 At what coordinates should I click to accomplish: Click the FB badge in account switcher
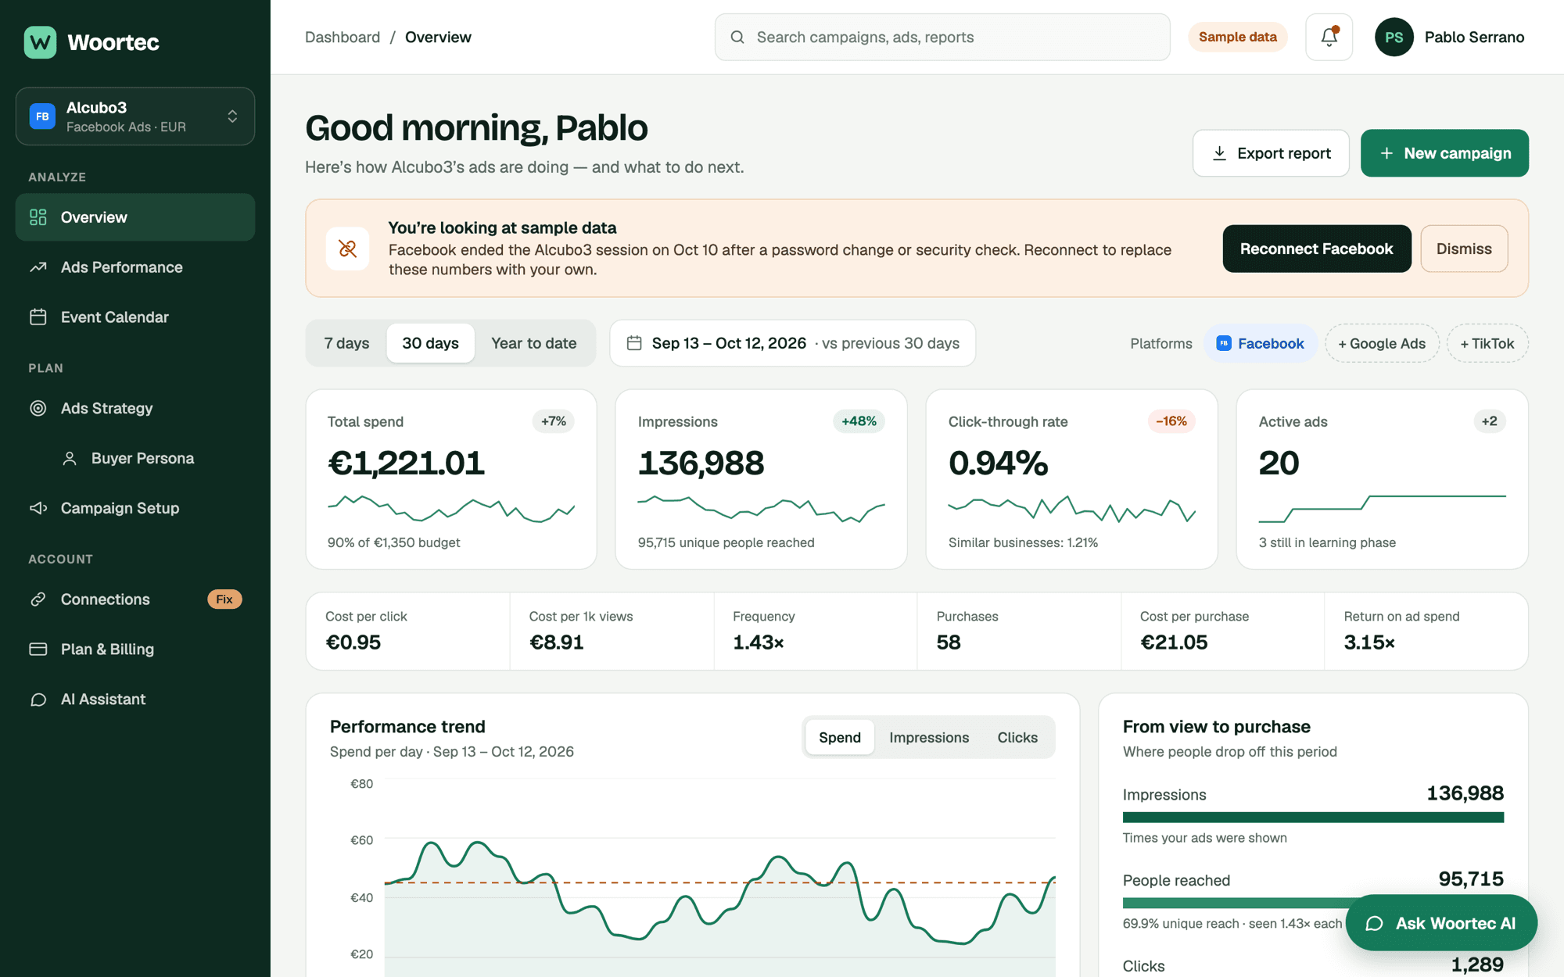click(42, 116)
